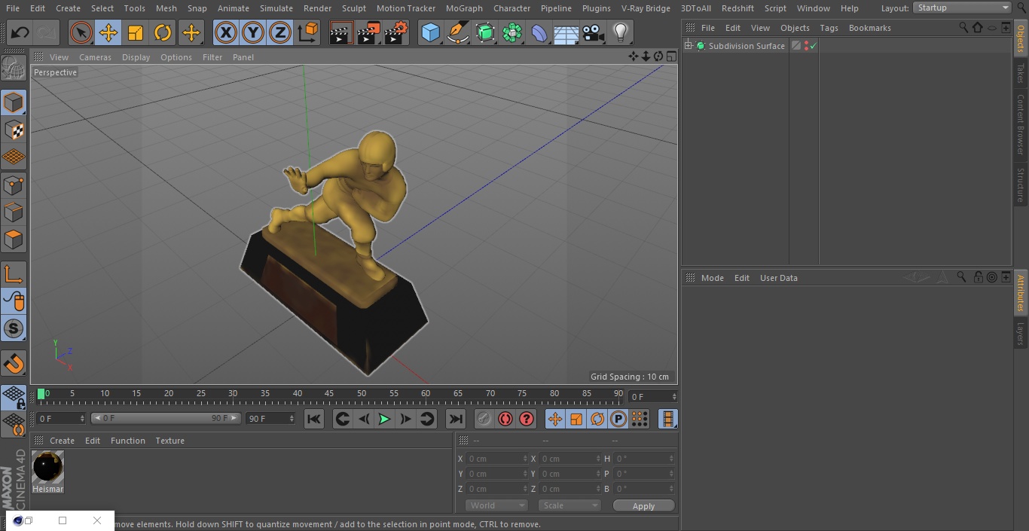Open the Content Browser side tab
Viewport: 1029px width, 531px height.
click(1021, 124)
